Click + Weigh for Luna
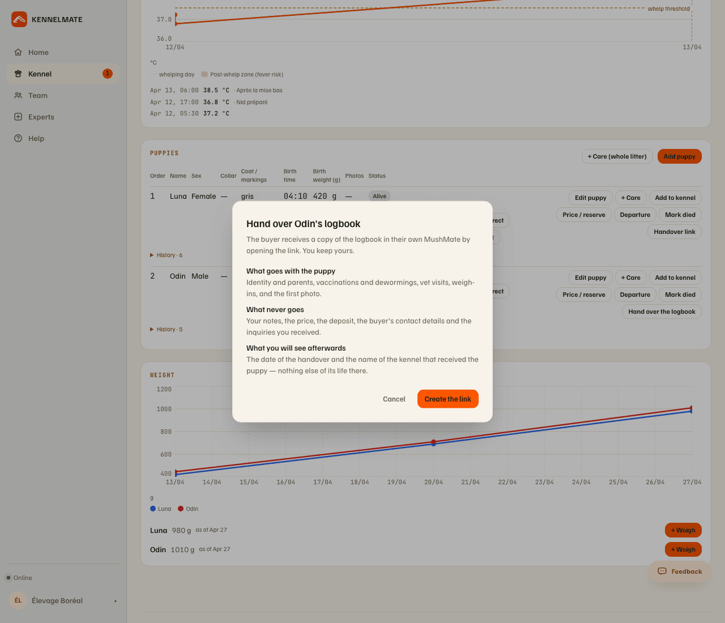Viewport: 725px width, 623px height. 683,530
